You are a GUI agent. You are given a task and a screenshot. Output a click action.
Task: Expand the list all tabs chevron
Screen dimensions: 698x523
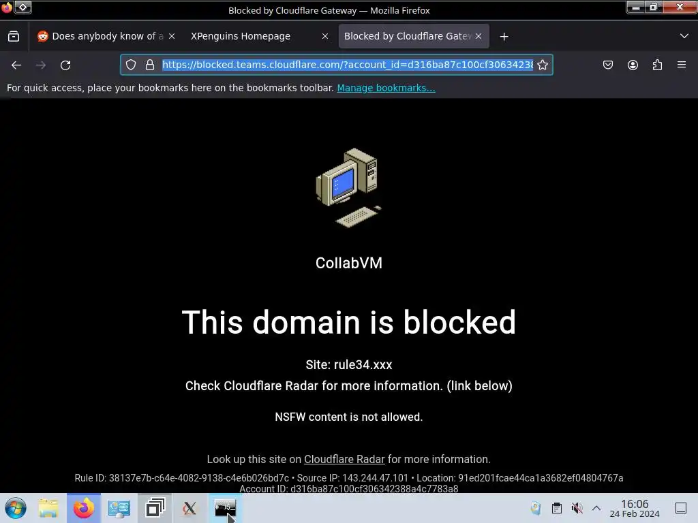point(684,36)
